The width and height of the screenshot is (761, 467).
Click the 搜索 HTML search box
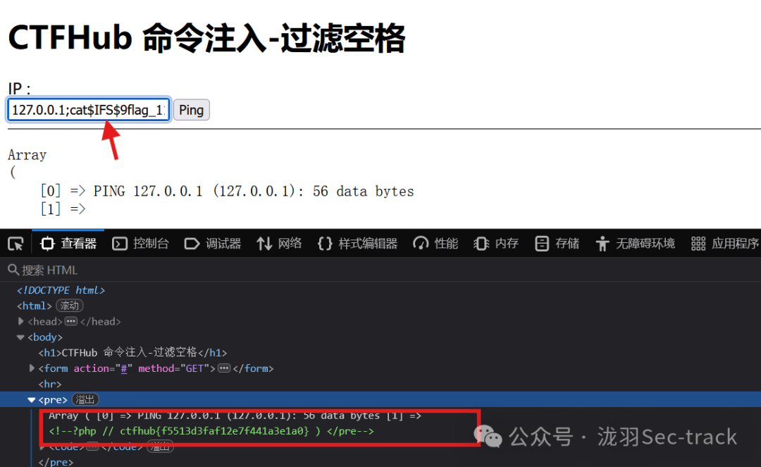point(380,270)
